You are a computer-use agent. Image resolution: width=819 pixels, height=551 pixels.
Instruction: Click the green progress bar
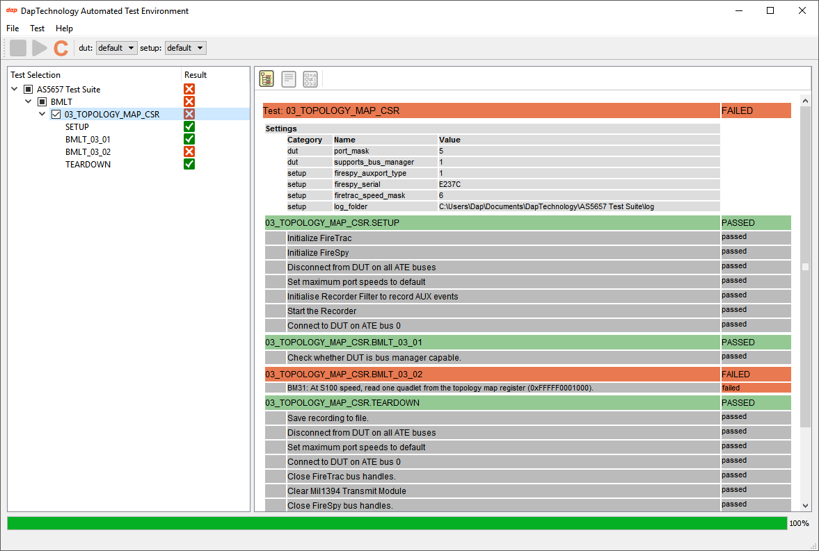coord(397,523)
